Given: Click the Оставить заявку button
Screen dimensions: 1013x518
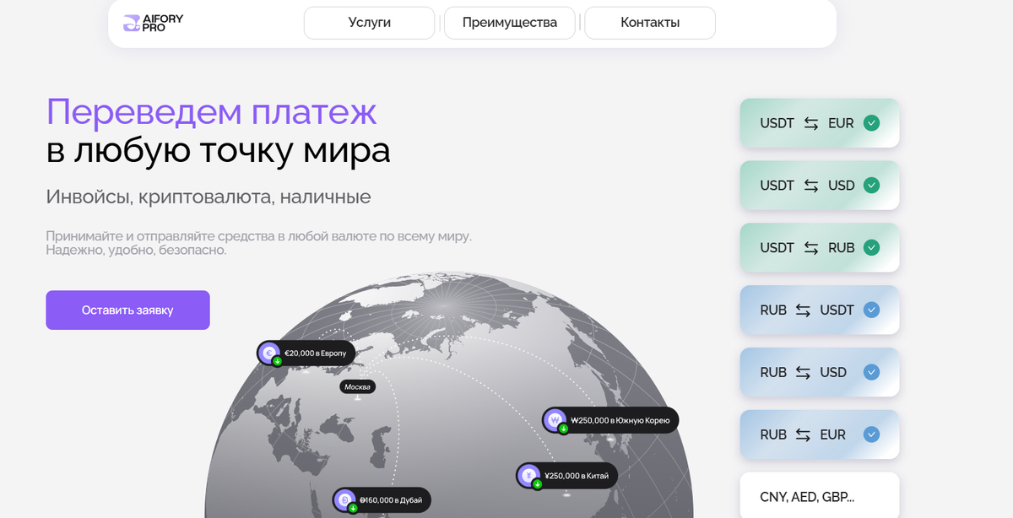Looking at the screenshot, I should coord(127,310).
